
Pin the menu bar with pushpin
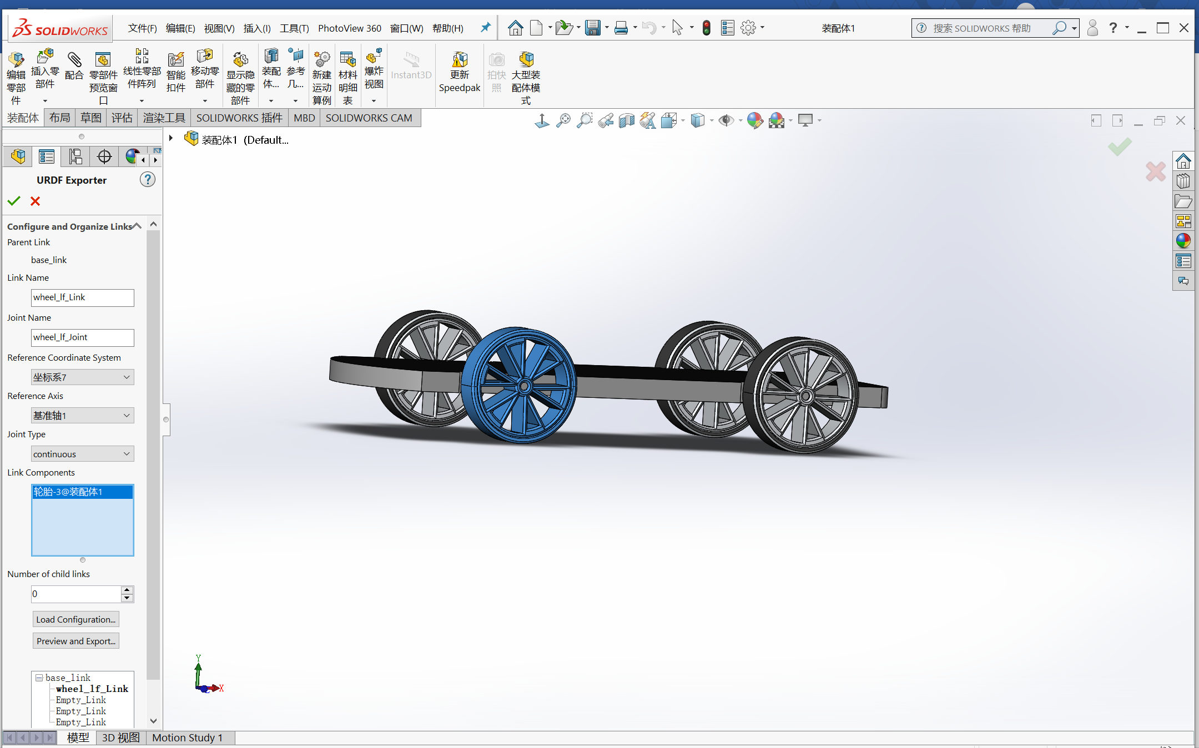tap(486, 28)
